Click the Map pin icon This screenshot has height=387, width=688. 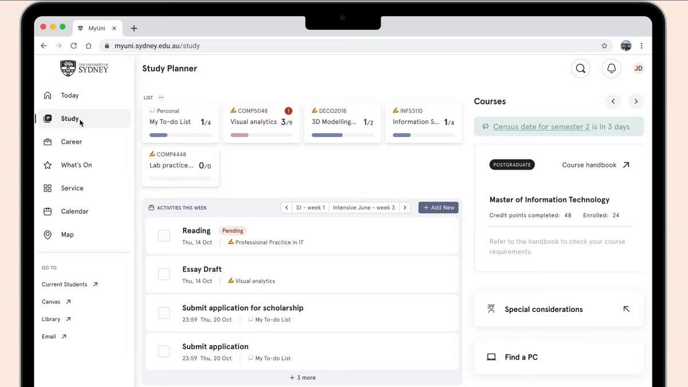click(48, 234)
